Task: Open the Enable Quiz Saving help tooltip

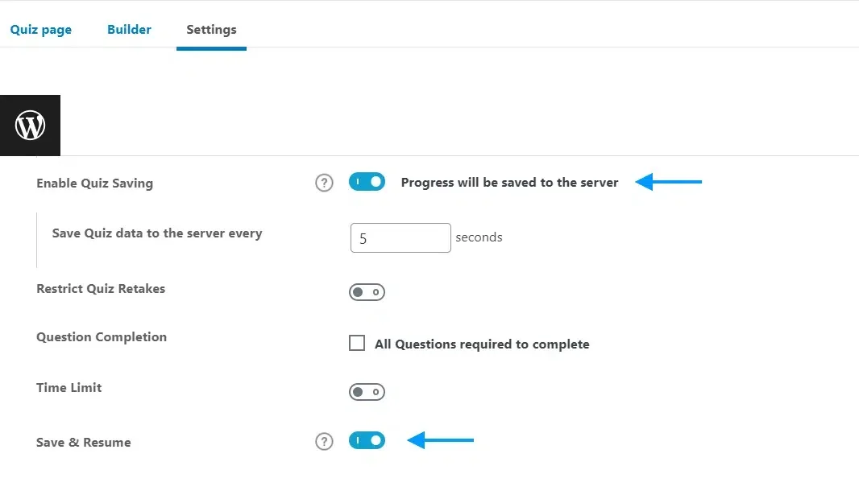Action: pos(324,183)
